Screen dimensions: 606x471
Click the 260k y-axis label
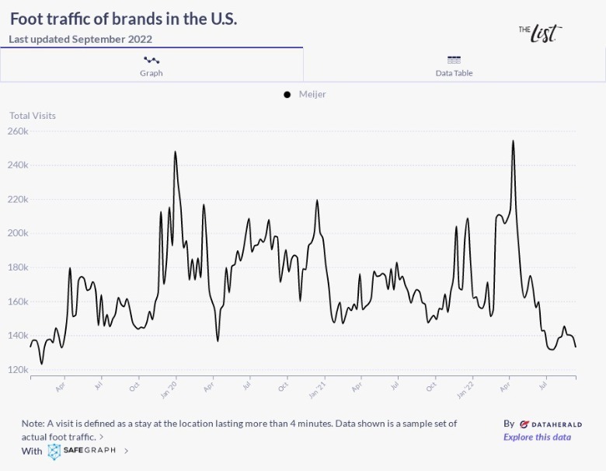[19, 131]
